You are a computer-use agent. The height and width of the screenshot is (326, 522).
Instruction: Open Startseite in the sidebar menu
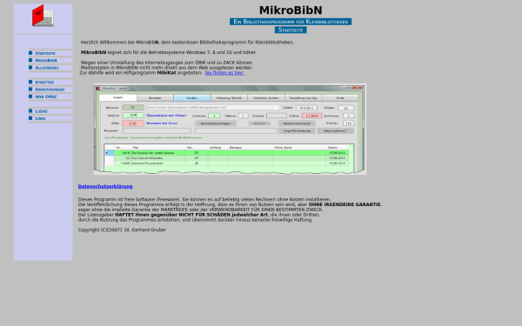click(45, 53)
